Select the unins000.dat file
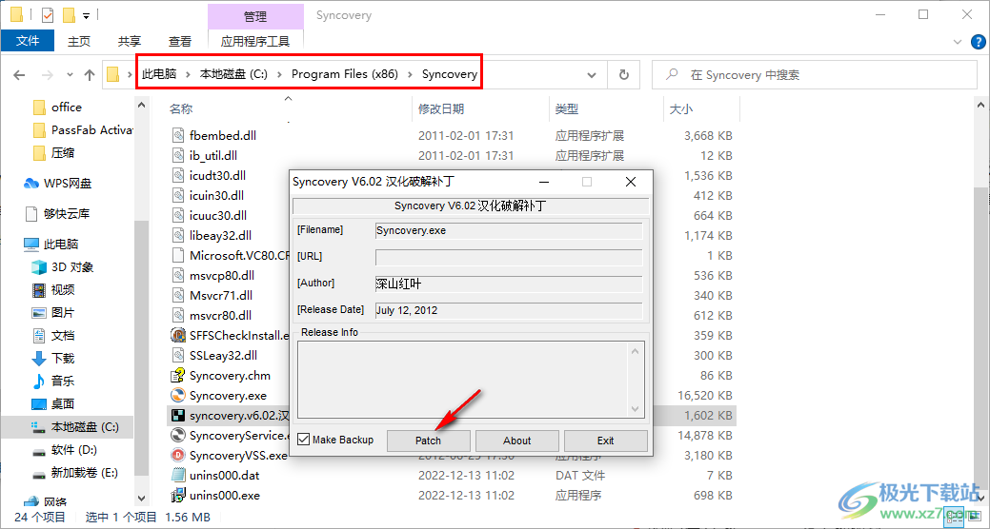 [x=224, y=476]
